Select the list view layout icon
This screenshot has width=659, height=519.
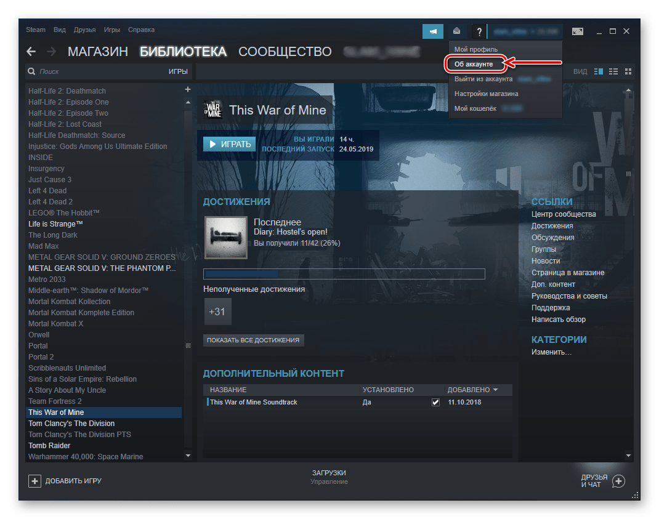[x=613, y=71]
